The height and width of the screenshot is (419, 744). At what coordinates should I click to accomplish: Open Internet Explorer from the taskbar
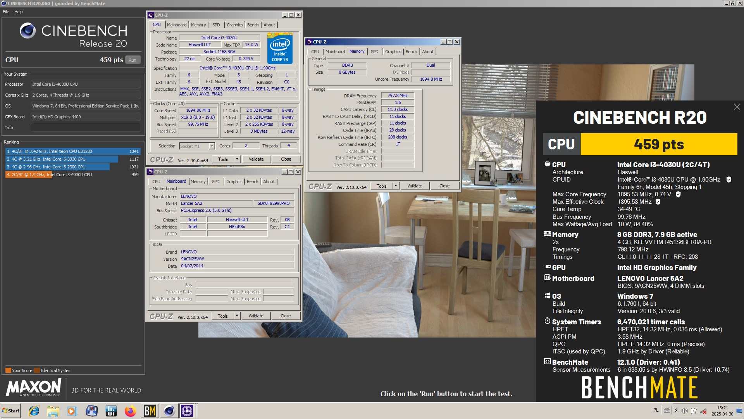coord(34,411)
